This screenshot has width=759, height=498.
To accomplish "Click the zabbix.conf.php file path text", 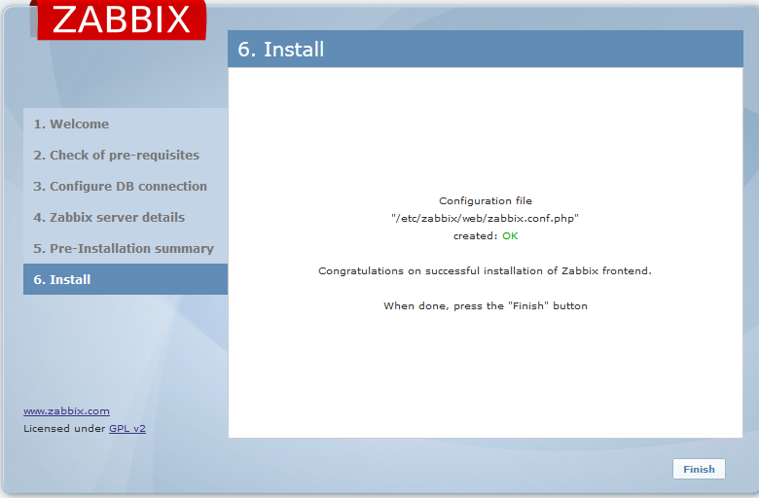I will (485, 219).
